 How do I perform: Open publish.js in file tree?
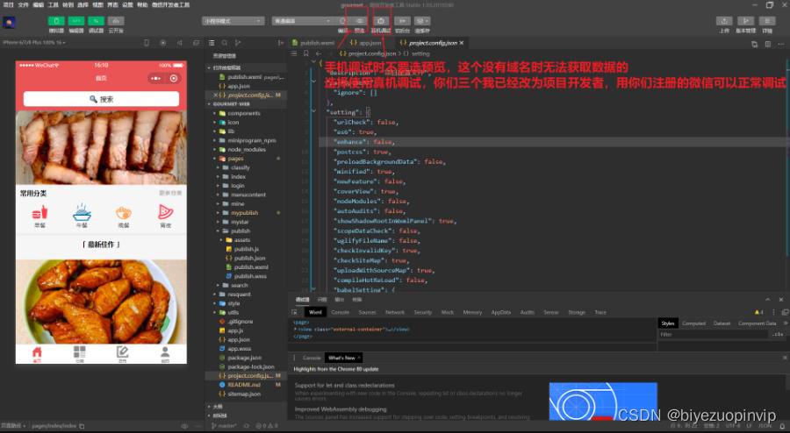pos(246,249)
